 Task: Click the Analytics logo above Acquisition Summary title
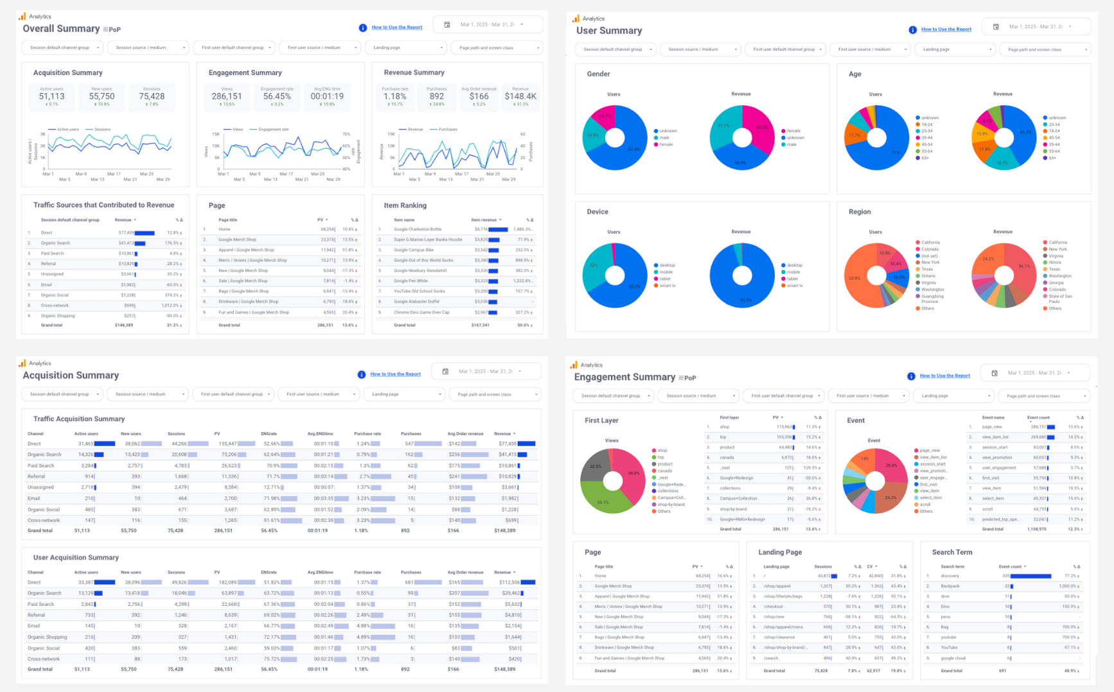click(x=22, y=363)
